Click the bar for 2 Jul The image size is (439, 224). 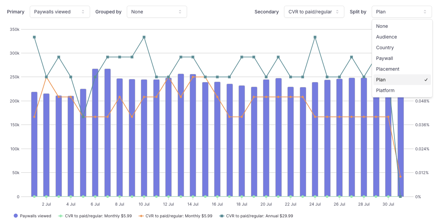[47, 145]
